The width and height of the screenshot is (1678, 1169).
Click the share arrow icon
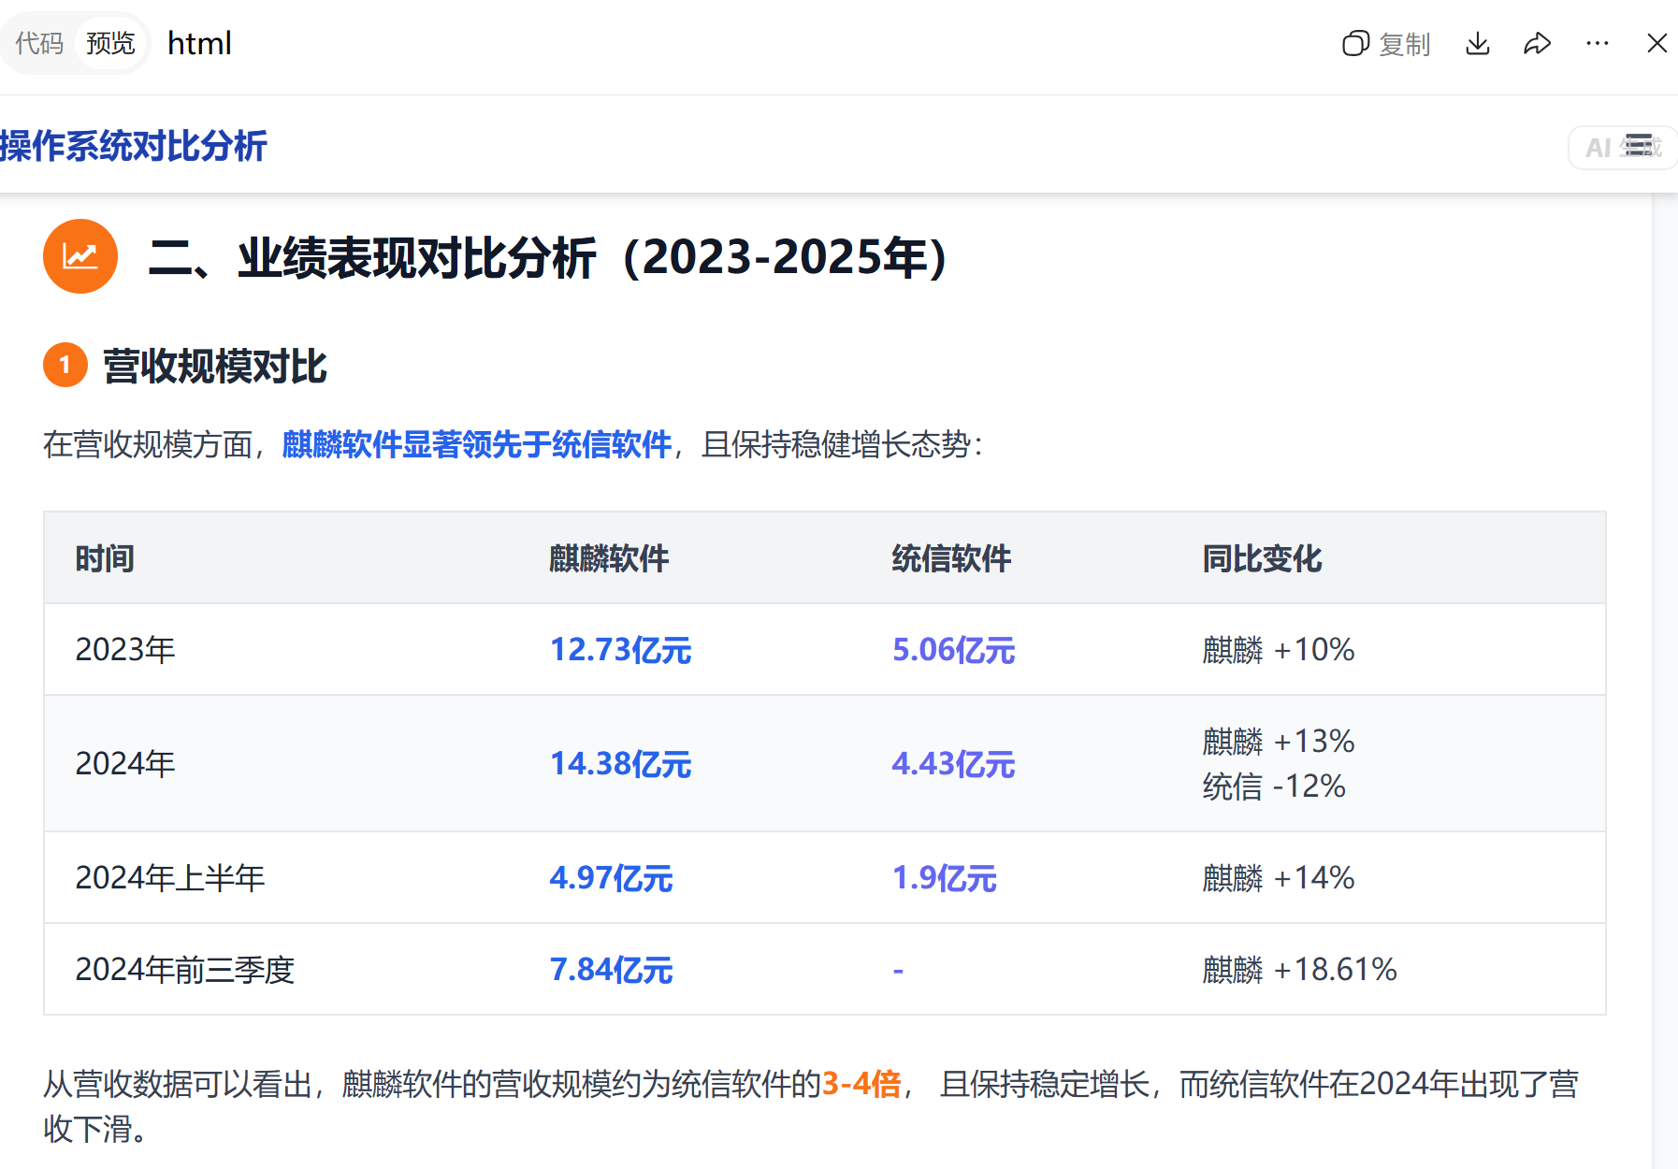1537,44
